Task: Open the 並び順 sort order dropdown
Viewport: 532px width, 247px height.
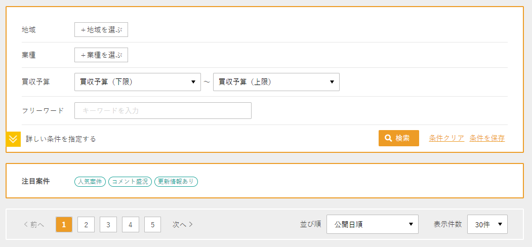Action: pos(372,224)
